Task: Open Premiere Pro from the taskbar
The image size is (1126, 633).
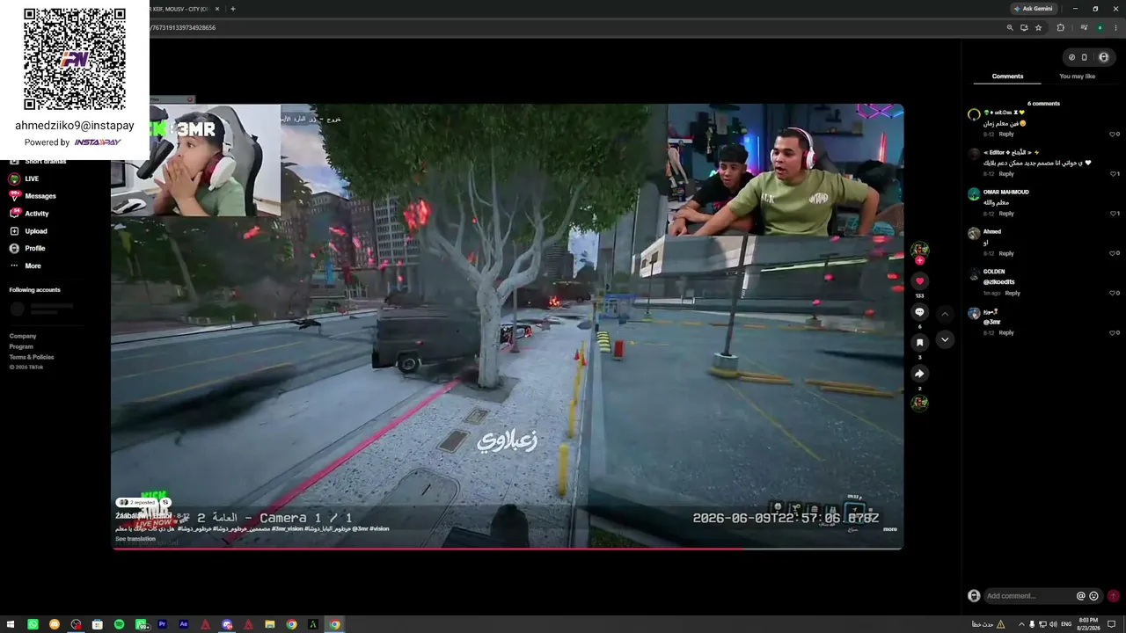Action: (x=162, y=624)
